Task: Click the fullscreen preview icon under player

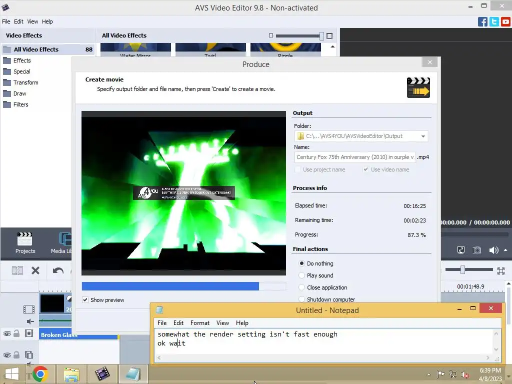Action: point(460,250)
